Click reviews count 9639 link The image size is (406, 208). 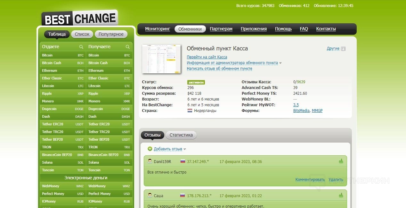point(301,82)
